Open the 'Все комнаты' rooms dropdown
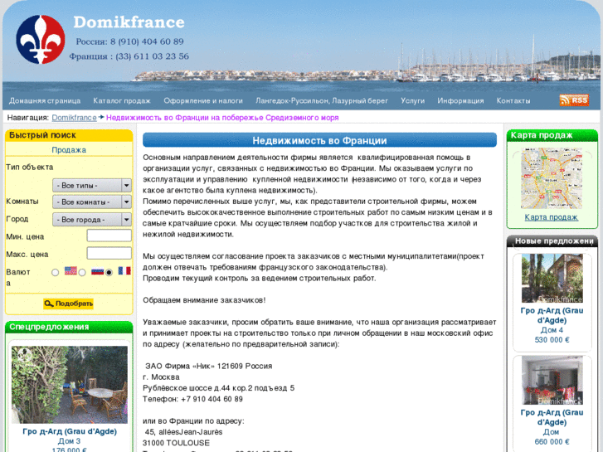 point(92,202)
